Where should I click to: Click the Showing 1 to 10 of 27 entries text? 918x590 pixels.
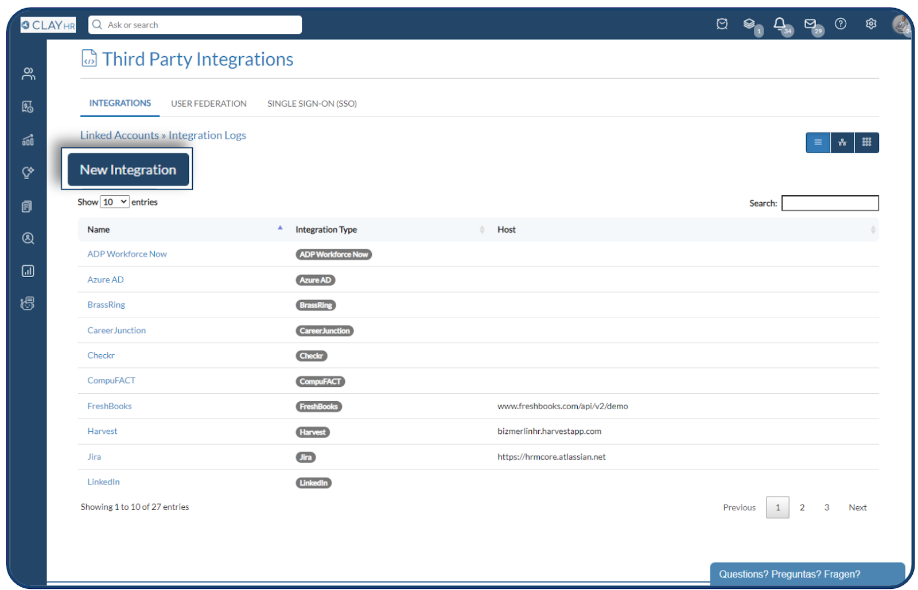pyautogui.click(x=135, y=507)
